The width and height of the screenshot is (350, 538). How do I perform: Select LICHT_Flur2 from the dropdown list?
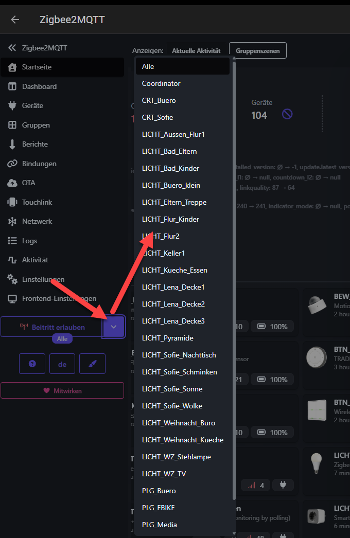coord(161,236)
